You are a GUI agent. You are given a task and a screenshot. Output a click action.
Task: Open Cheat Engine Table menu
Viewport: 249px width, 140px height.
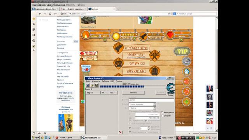click(x=105, y=81)
